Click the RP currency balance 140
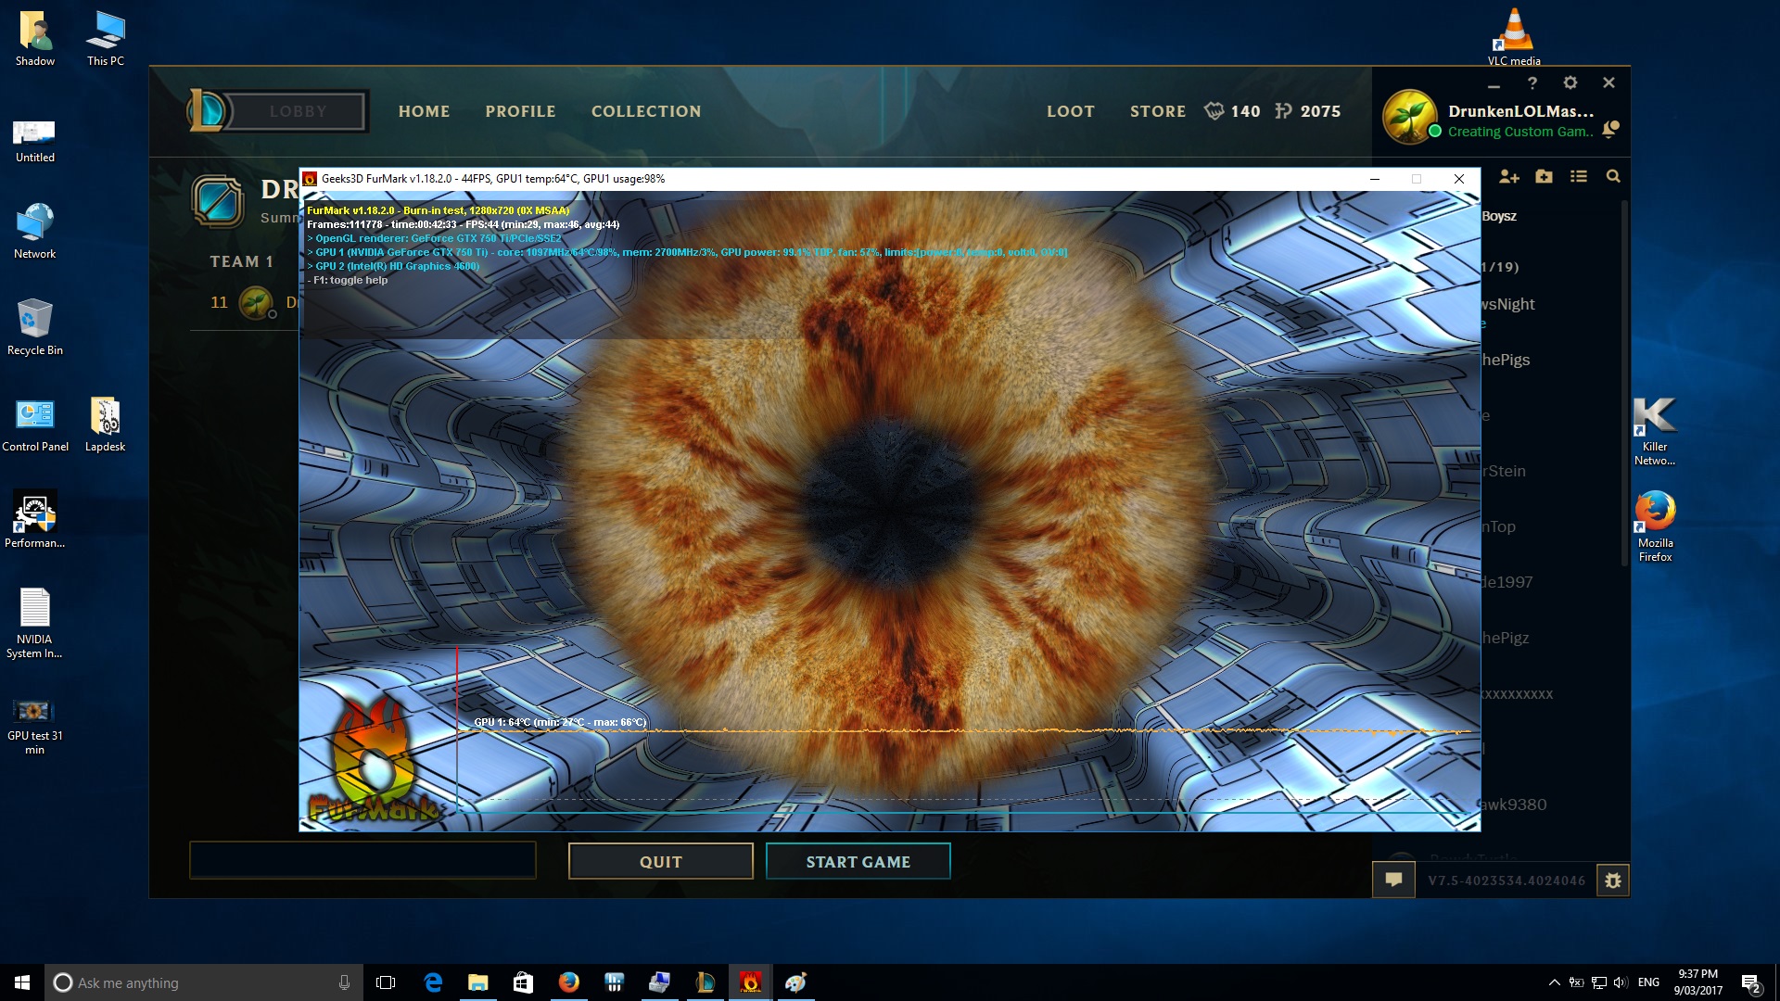The width and height of the screenshot is (1780, 1001). pyautogui.click(x=1232, y=111)
